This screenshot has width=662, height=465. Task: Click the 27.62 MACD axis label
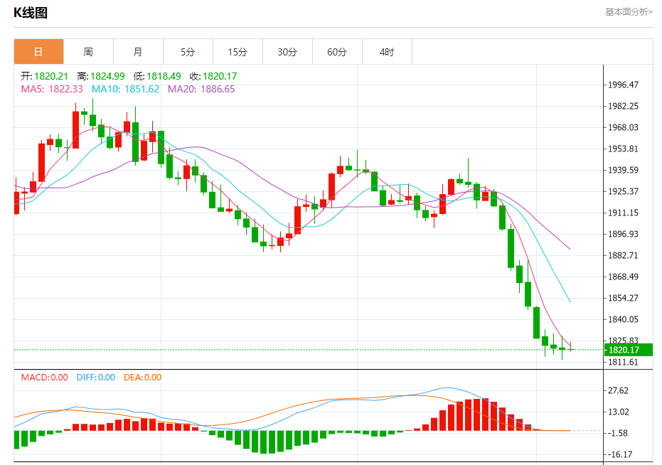click(x=618, y=390)
